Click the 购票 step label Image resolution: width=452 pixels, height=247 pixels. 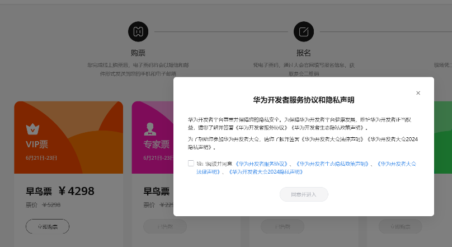[138, 53]
